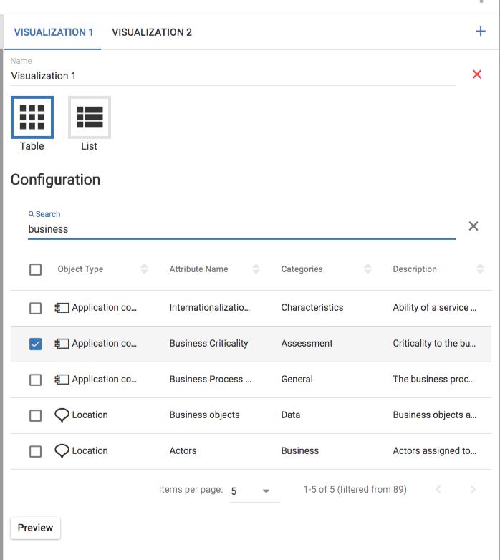
Task: Sort by Object Type column arrows
Action: pos(144,269)
